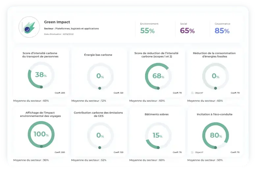256x169 pixels.
Task: Select the 68% scopes 1 et 2 gauge
Action: [158, 76]
